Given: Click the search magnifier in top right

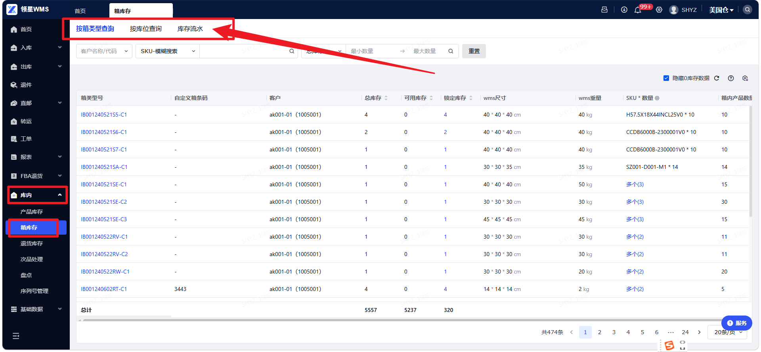Looking at the screenshot, I should pyautogui.click(x=748, y=10).
